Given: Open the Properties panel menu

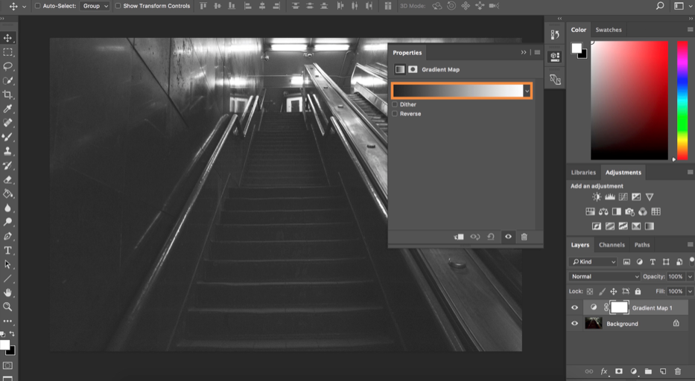Looking at the screenshot, I should click(x=537, y=52).
